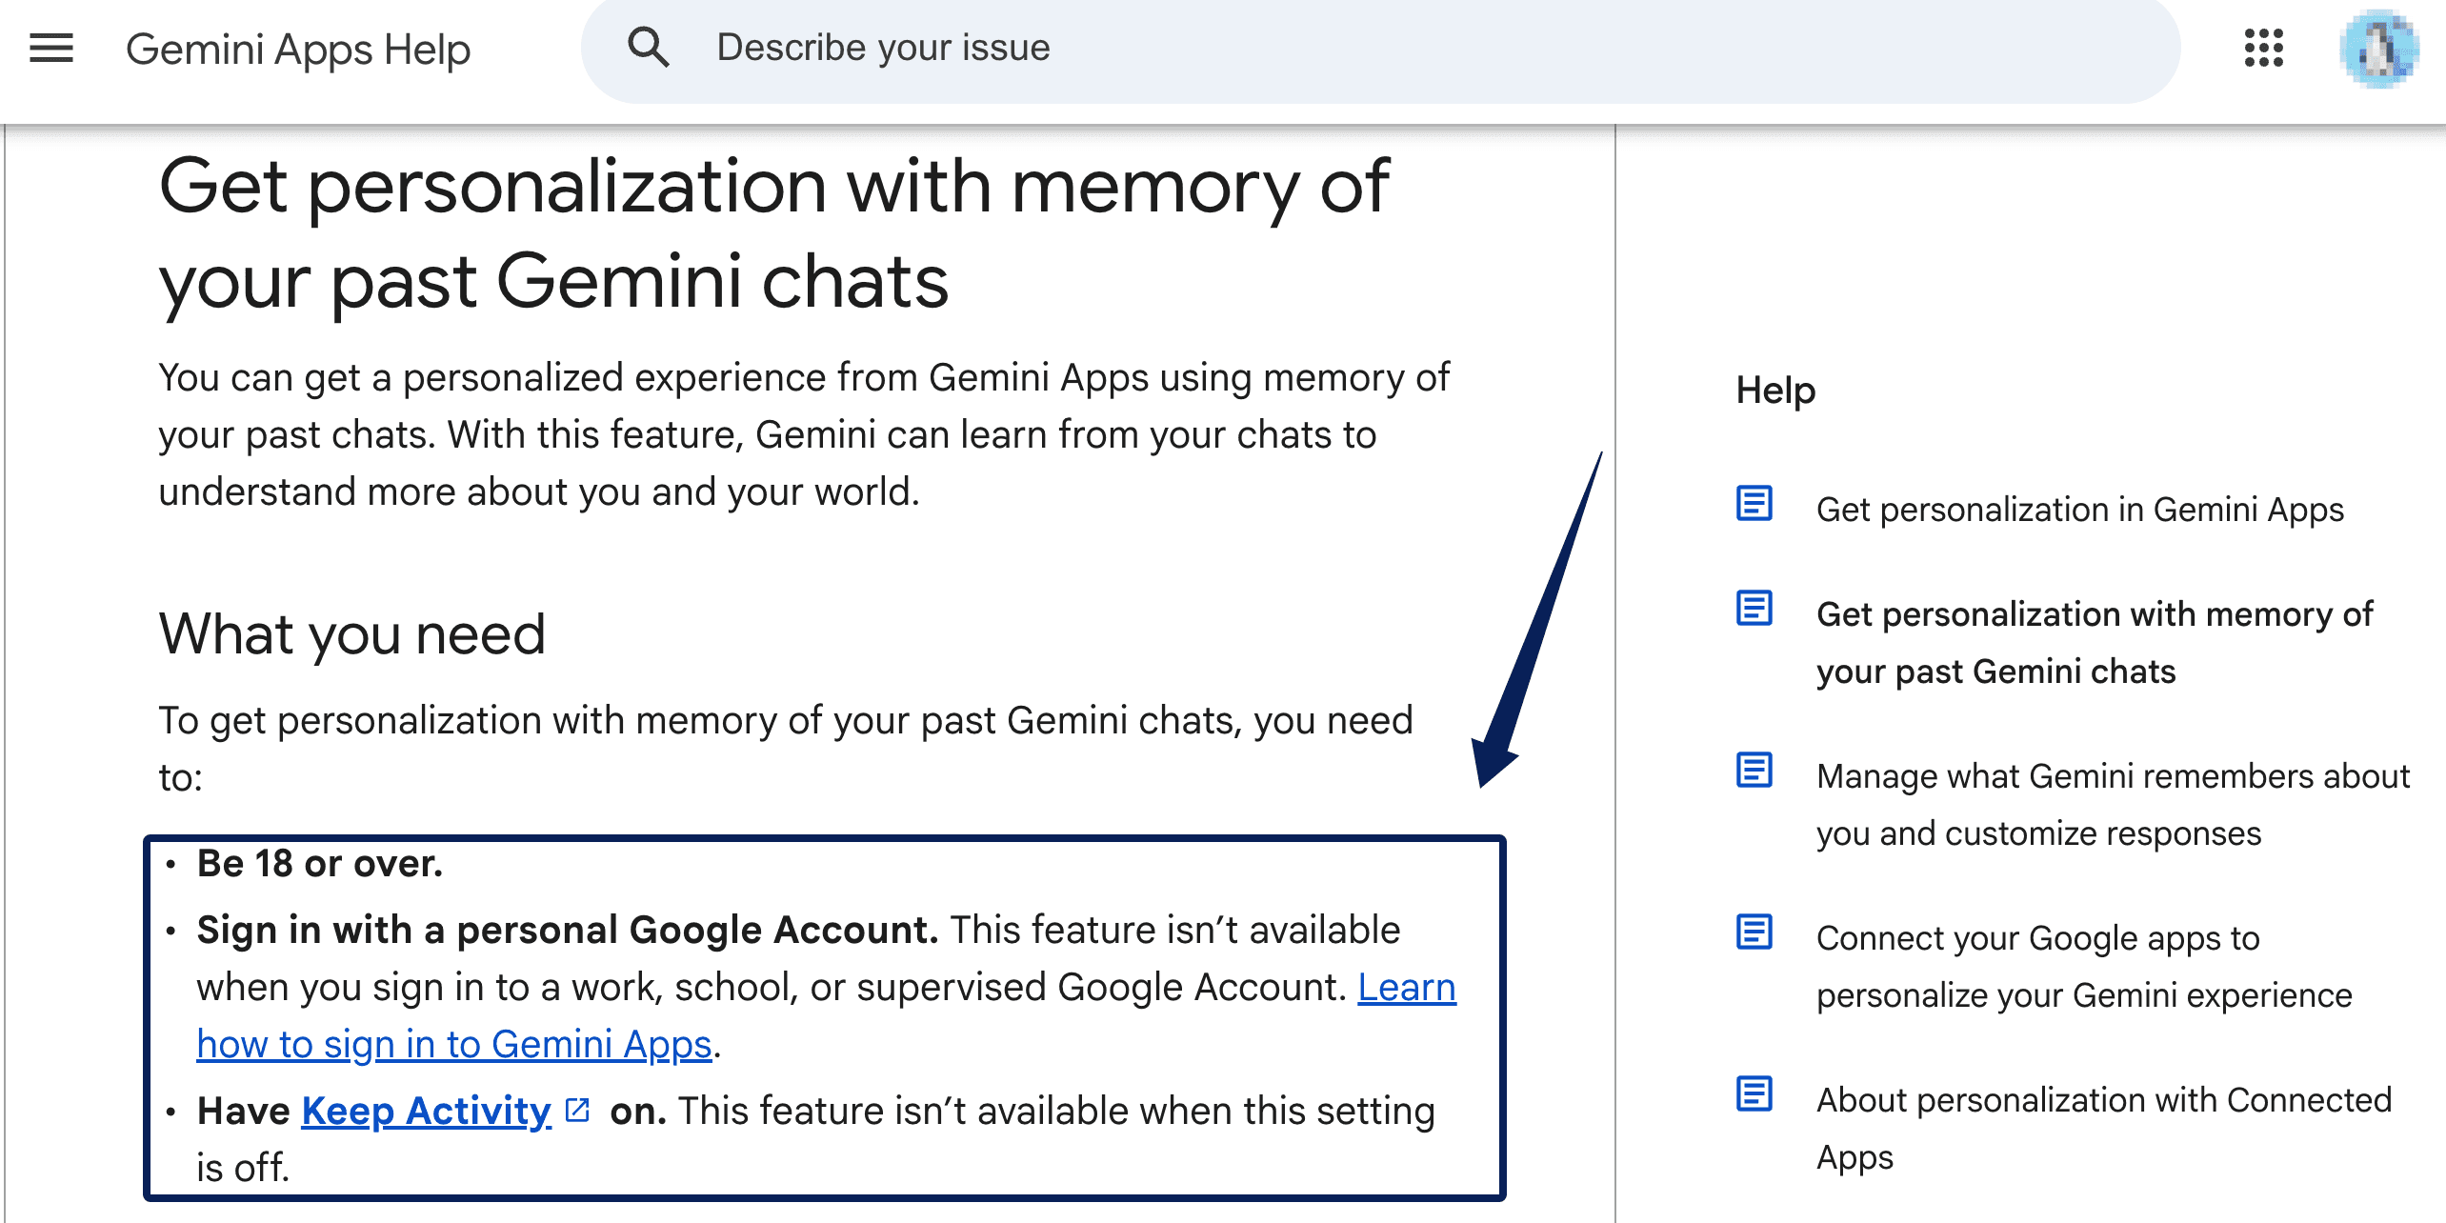Click article icon beside memory of past Gemini chats
This screenshot has width=2446, height=1223.
[x=1754, y=608]
